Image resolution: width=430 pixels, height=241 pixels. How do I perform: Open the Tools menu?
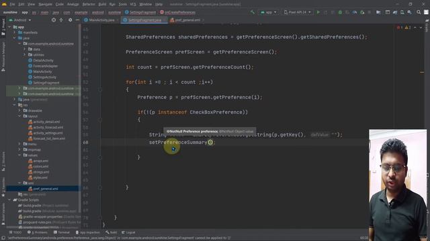click(122, 5)
